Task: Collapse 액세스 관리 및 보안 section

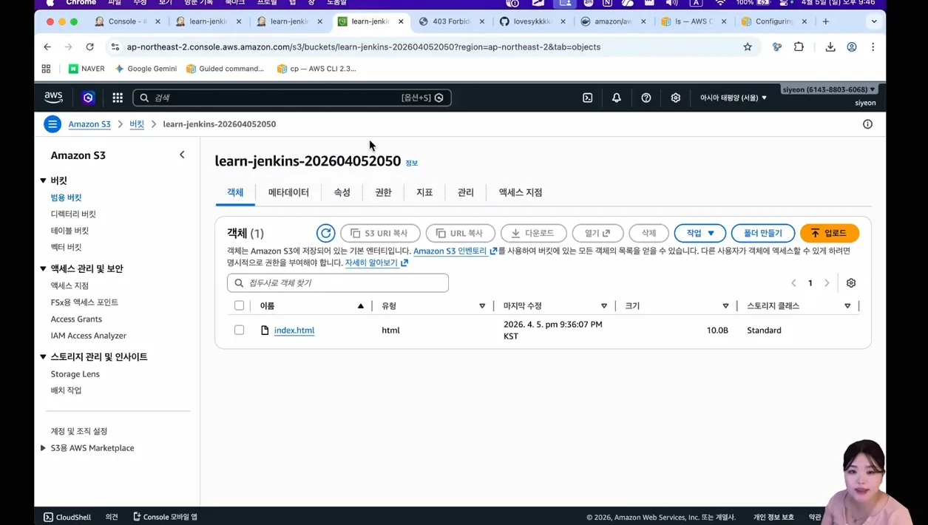Action: pos(43,268)
